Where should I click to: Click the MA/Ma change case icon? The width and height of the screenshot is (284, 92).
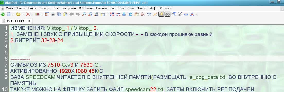[x=118, y=14]
